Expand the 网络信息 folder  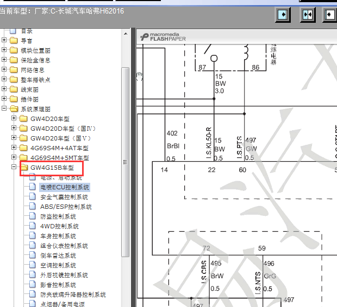point(4,69)
